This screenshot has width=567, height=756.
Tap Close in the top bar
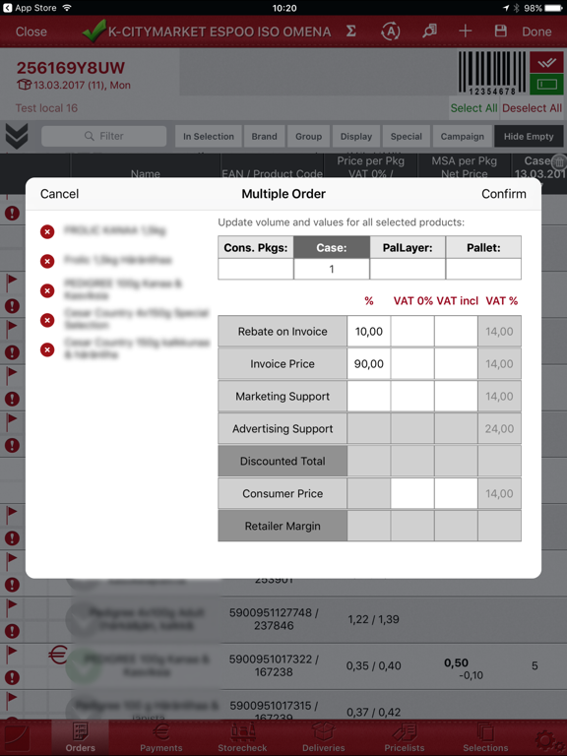pos(31,31)
